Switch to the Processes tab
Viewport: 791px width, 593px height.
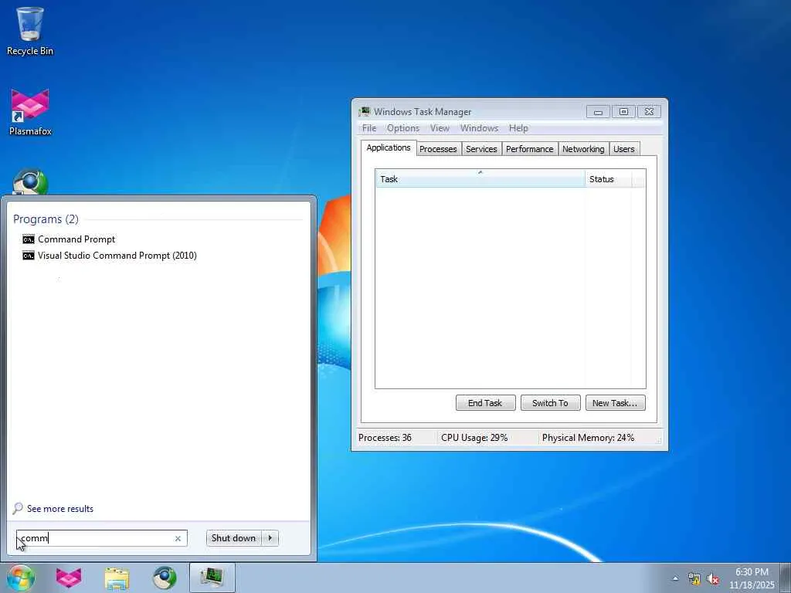coord(438,149)
